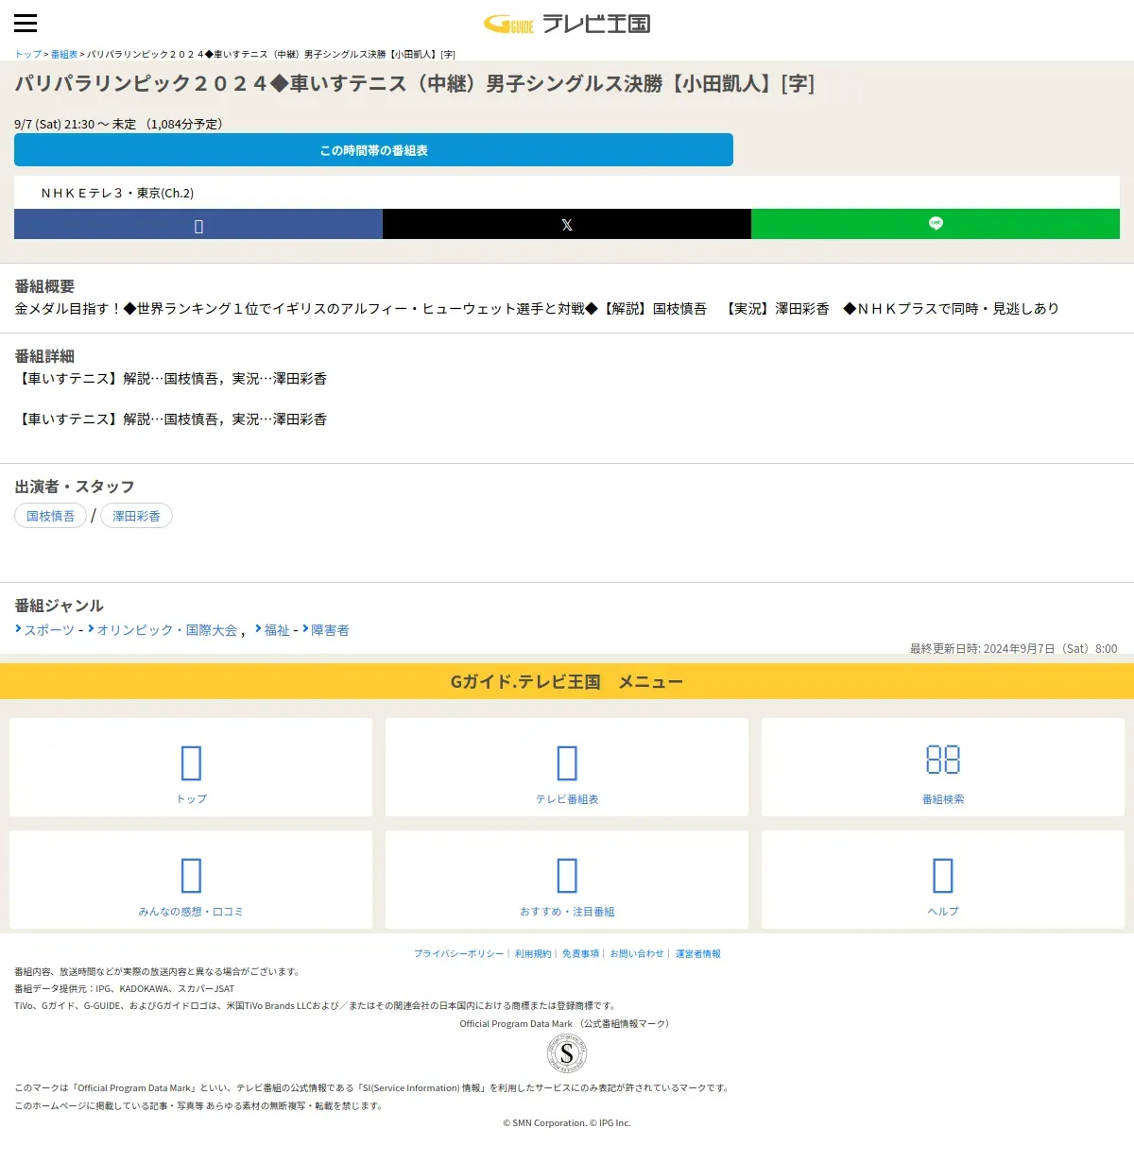1134x1163 pixels.
Task: Click the G-Guide テレビ王国 logo
Action: (567, 24)
